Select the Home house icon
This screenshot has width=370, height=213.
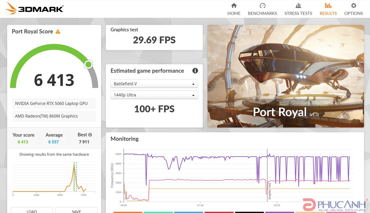[234, 6]
